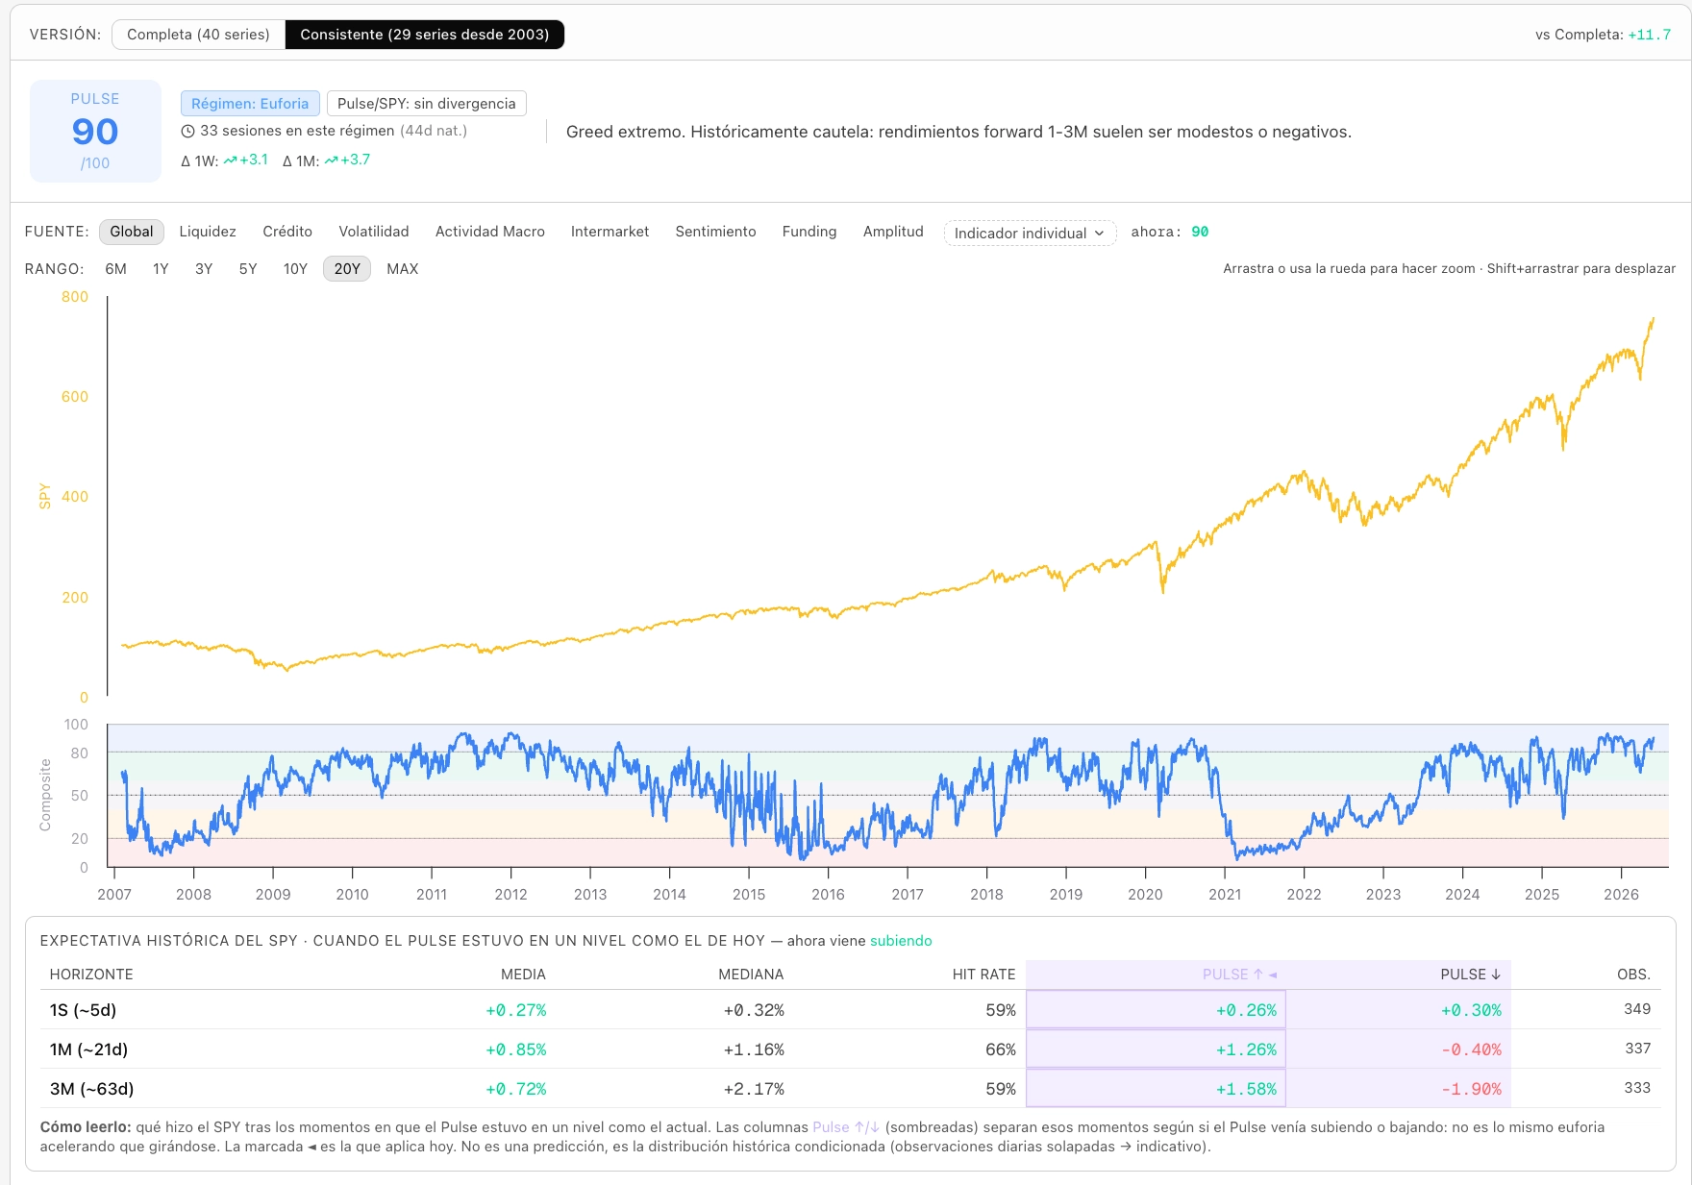Set range to 5Y

click(x=248, y=269)
